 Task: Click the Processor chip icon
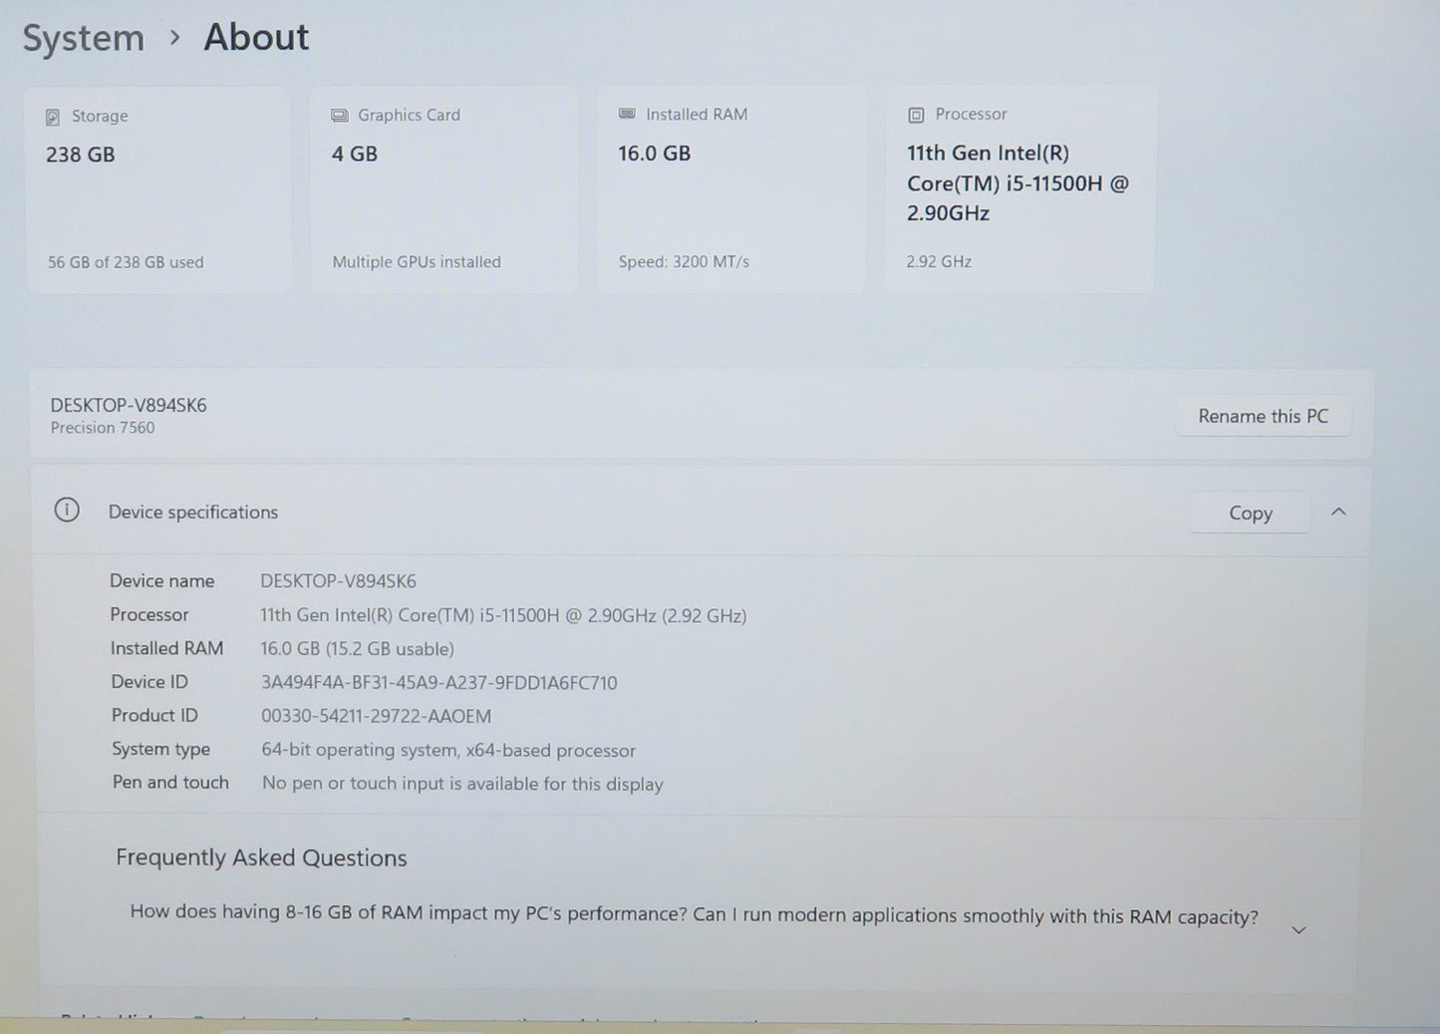(x=914, y=114)
